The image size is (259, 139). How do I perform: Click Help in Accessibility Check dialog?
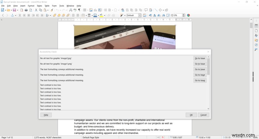46,115
